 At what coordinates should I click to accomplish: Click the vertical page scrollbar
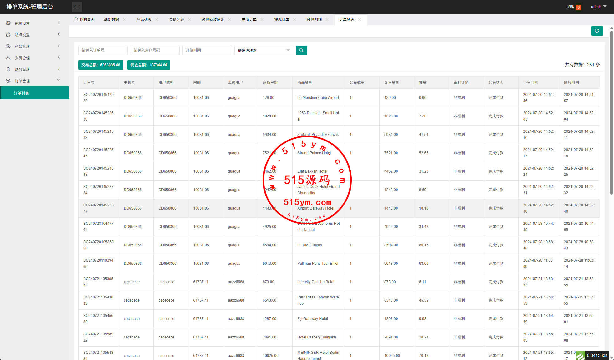pos(611,112)
